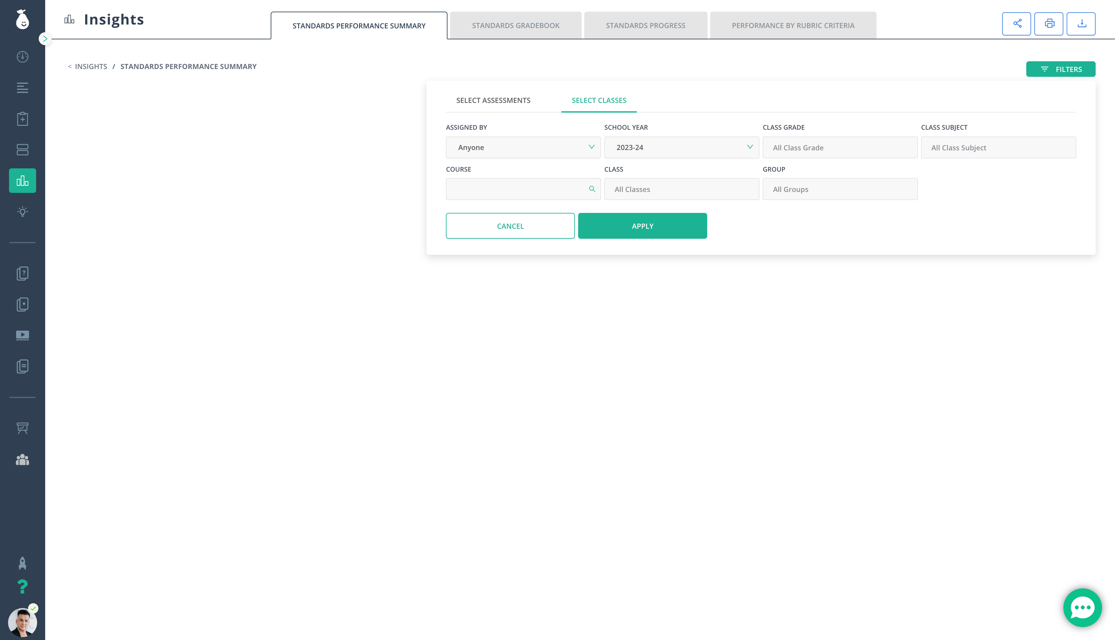The image size is (1115, 640).
Task: Click the Insights page title
Action: coord(114,19)
